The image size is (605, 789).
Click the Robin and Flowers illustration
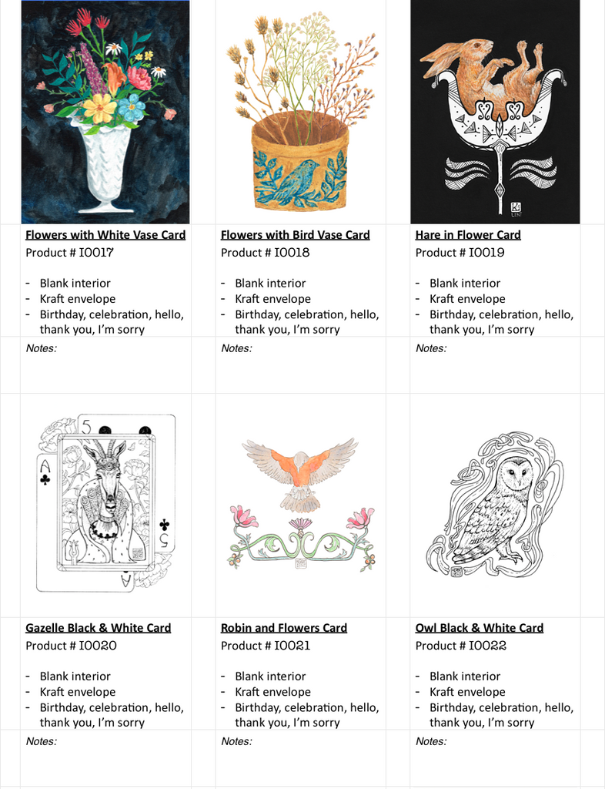pyautogui.click(x=302, y=505)
